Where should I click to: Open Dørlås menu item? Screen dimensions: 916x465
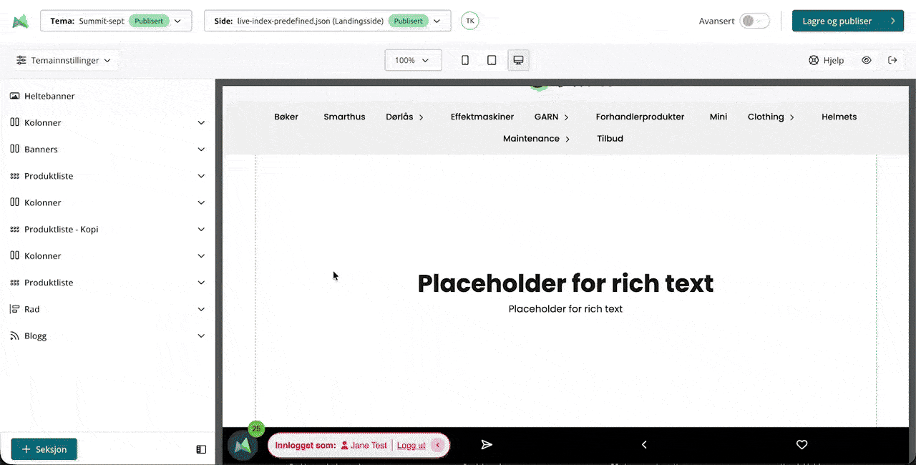coord(404,117)
